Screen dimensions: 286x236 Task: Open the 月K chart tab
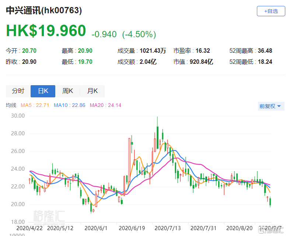point(92,91)
